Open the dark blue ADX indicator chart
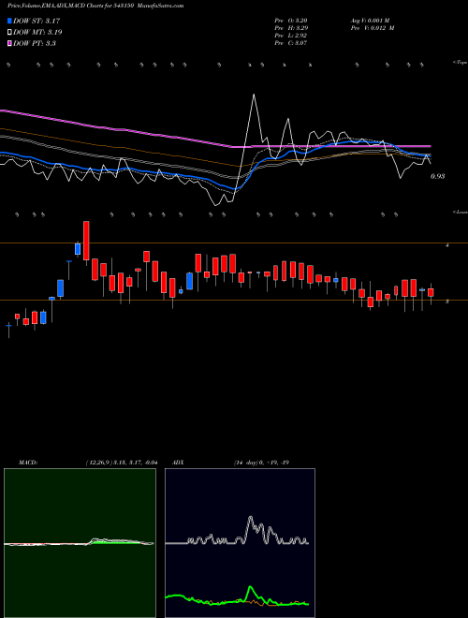The width and height of the screenshot is (468, 618). (x=240, y=543)
